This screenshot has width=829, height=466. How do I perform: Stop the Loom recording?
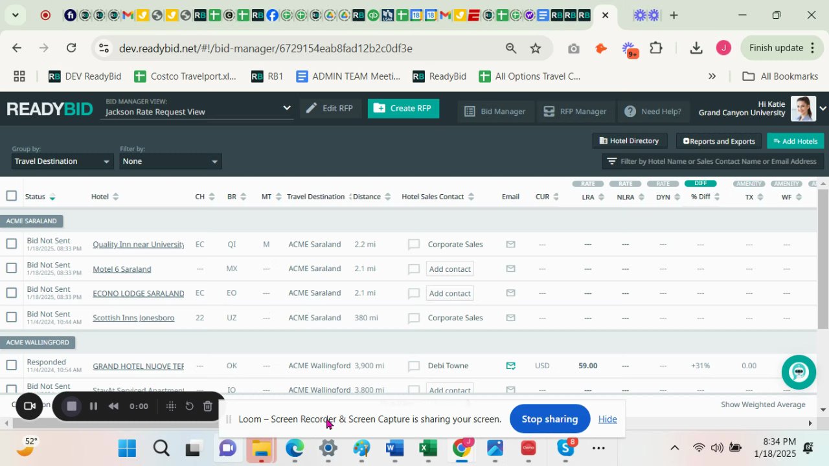pos(72,406)
